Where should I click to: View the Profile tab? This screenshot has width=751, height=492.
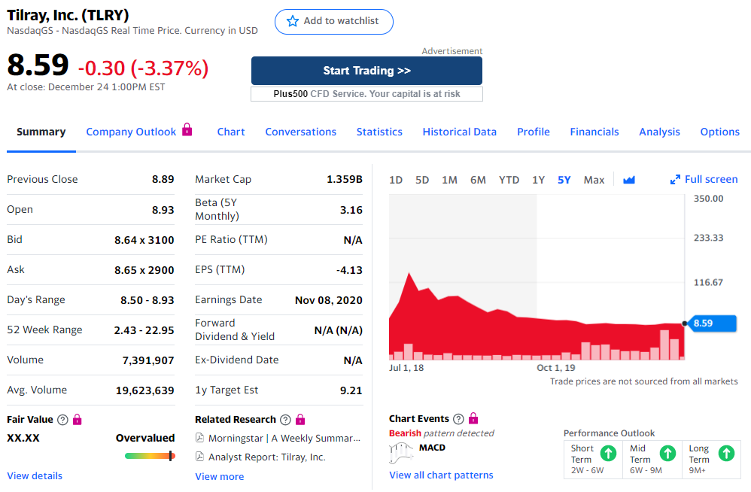(x=533, y=132)
